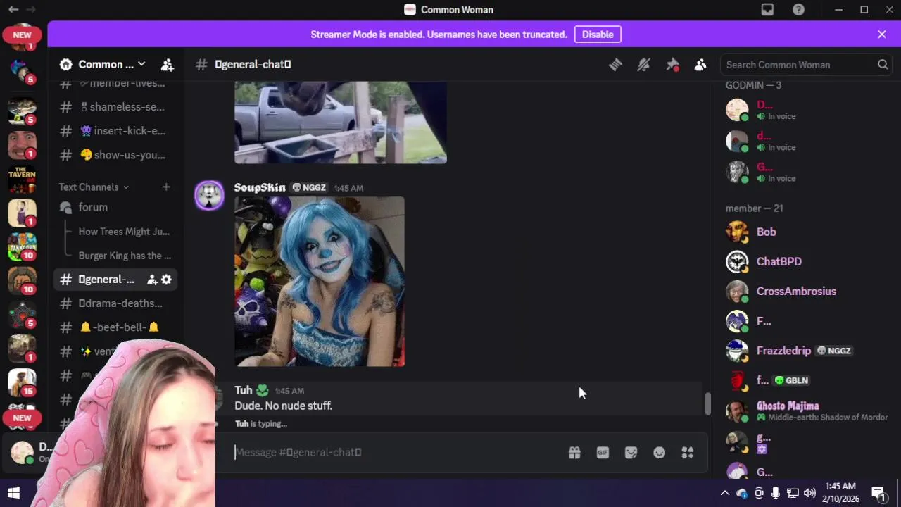Toggle the member list visibility icon
Viewport: 901px width, 507px height.
(x=700, y=65)
